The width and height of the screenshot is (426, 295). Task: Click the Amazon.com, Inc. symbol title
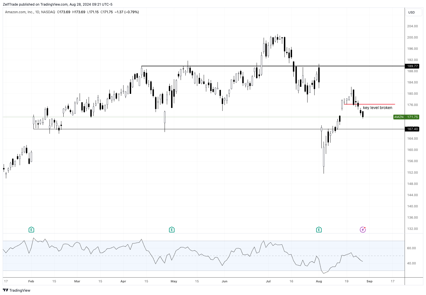19,12
